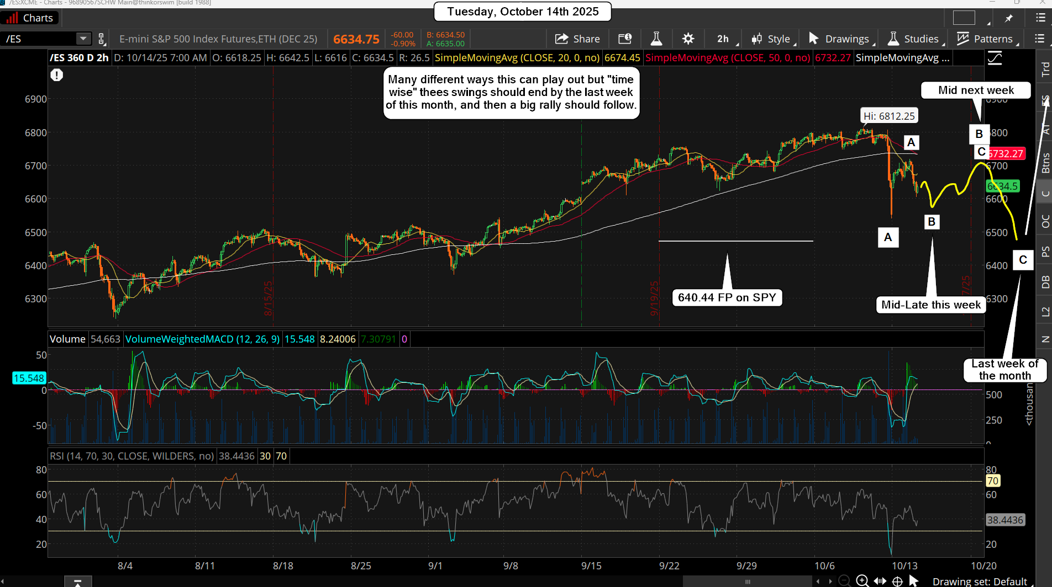Image resolution: width=1052 pixels, height=587 pixels.
Task: Open the exclamation alert icon on chart
Action: 56,75
